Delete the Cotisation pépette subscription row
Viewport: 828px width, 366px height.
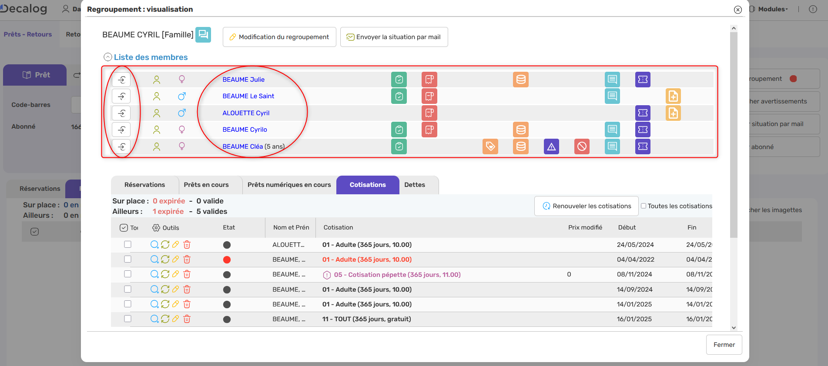[187, 274]
